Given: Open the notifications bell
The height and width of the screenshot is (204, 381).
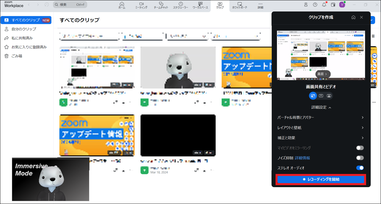Looking at the screenshot, I should [324, 5].
